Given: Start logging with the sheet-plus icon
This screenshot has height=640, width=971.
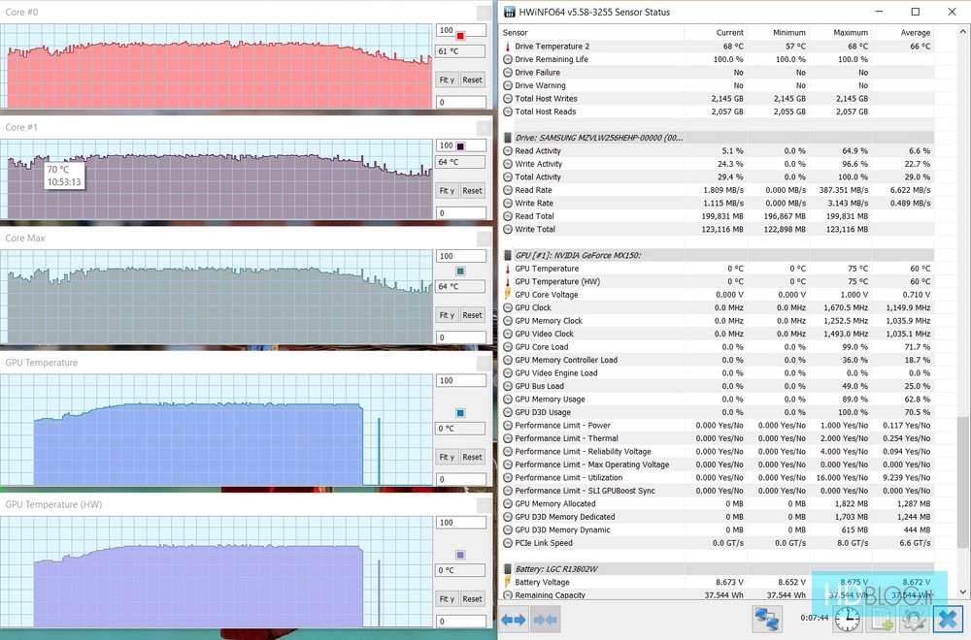Looking at the screenshot, I should click(x=882, y=619).
